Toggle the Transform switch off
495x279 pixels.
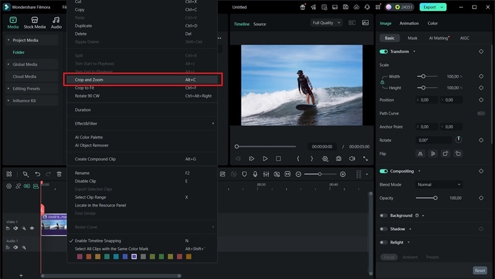click(384, 51)
